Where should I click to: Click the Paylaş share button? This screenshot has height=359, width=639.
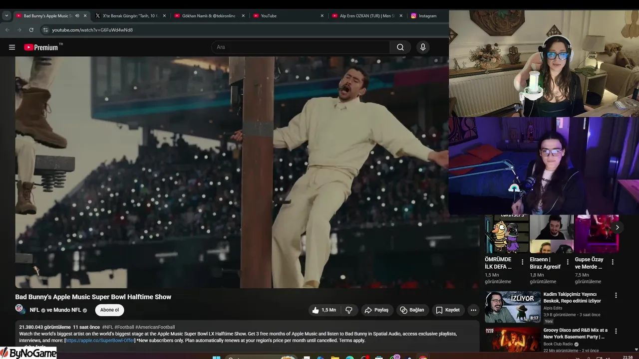[377, 310]
